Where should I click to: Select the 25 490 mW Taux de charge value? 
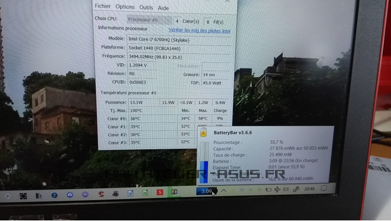(x=280, y=154)
